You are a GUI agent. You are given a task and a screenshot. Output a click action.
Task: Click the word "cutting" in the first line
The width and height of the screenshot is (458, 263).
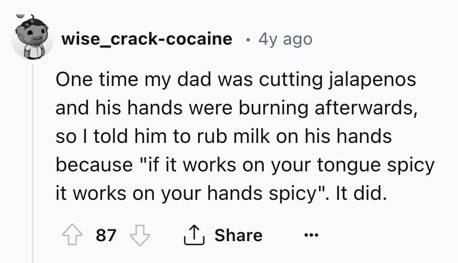[x=291, y=80]
